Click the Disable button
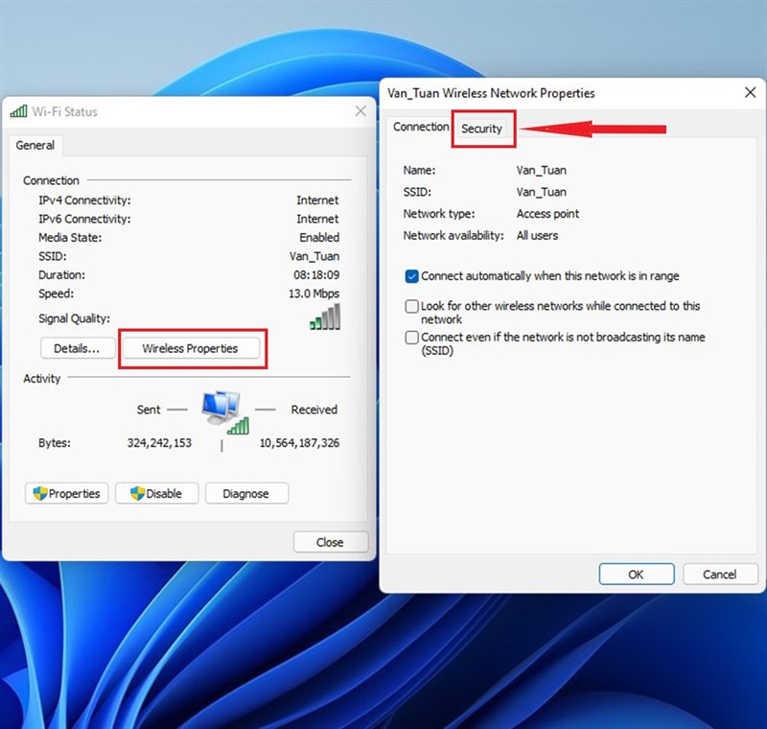 point(156,493)
